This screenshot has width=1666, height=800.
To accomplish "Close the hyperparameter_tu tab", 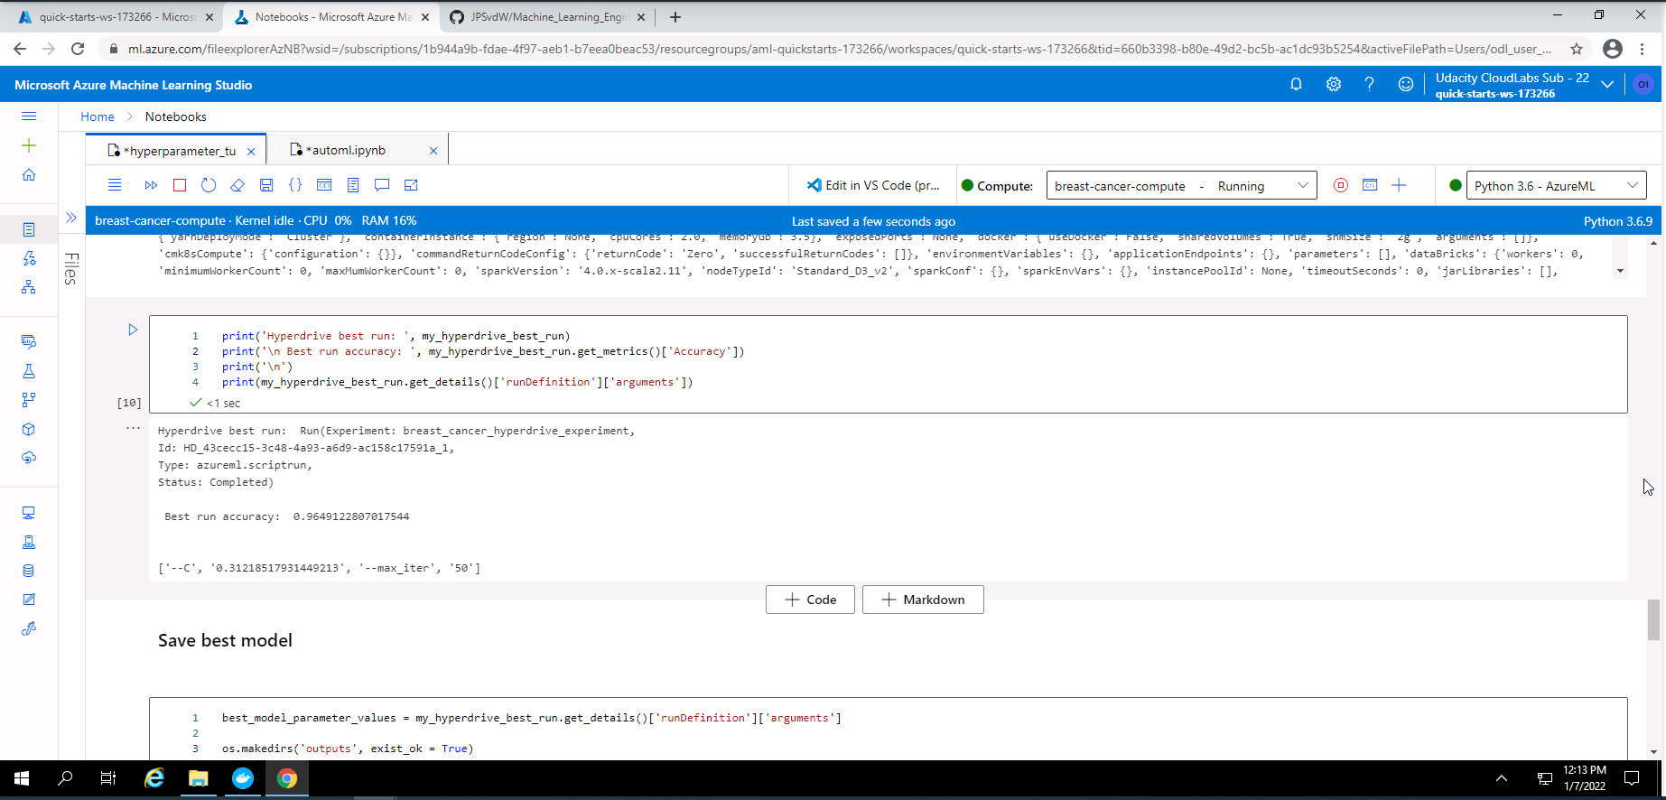I will tap(251, 152).
